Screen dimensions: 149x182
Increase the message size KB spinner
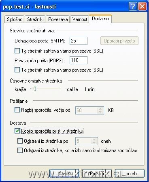(x=100, y=109)
